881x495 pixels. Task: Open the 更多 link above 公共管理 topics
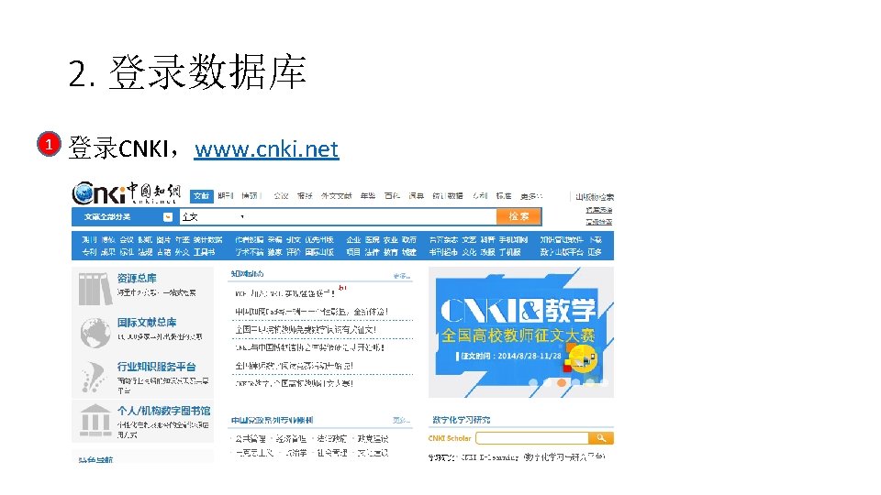[x=402, y=421]
